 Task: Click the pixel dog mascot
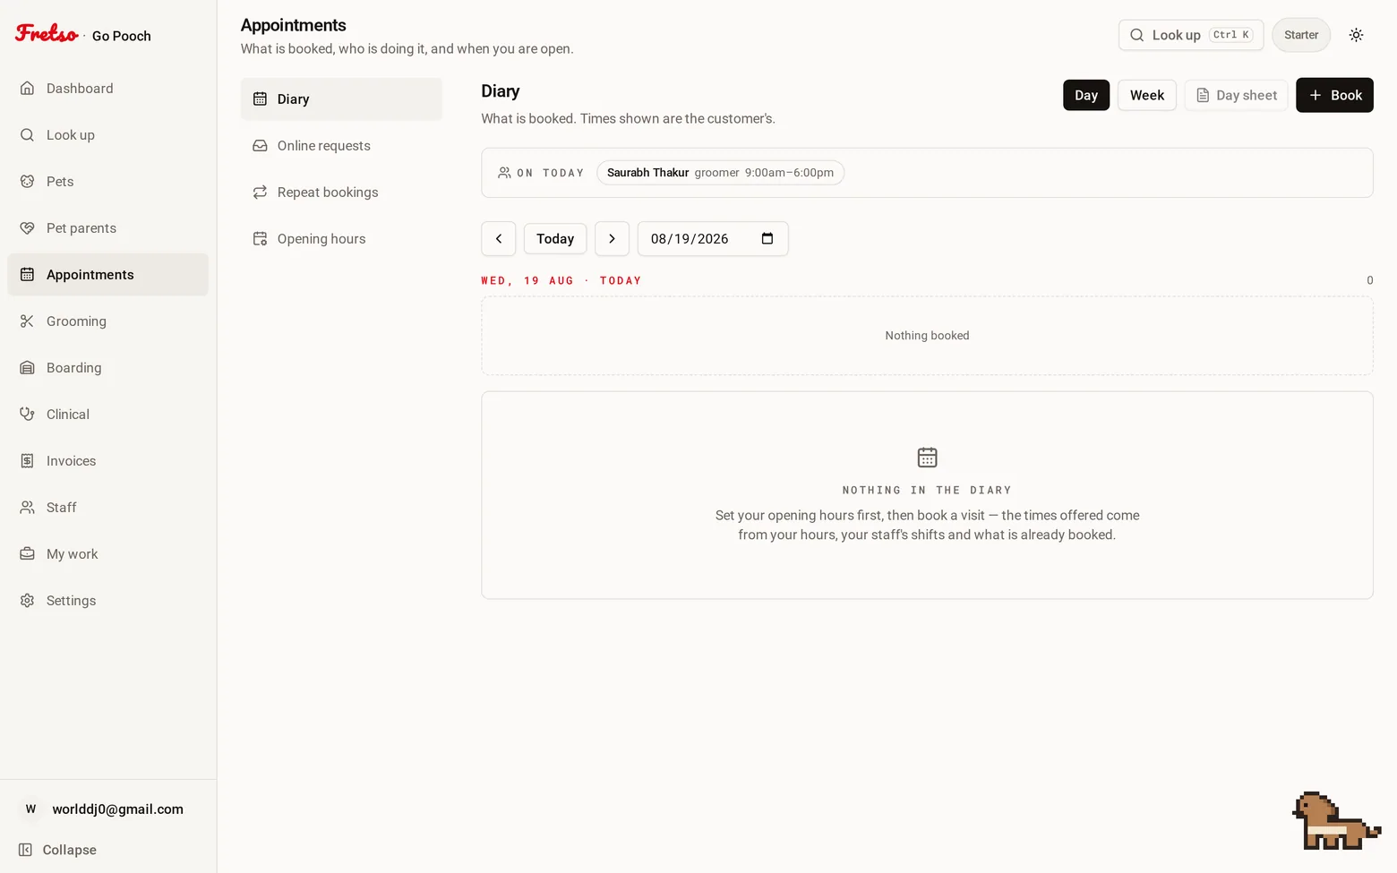[1336, 821]
